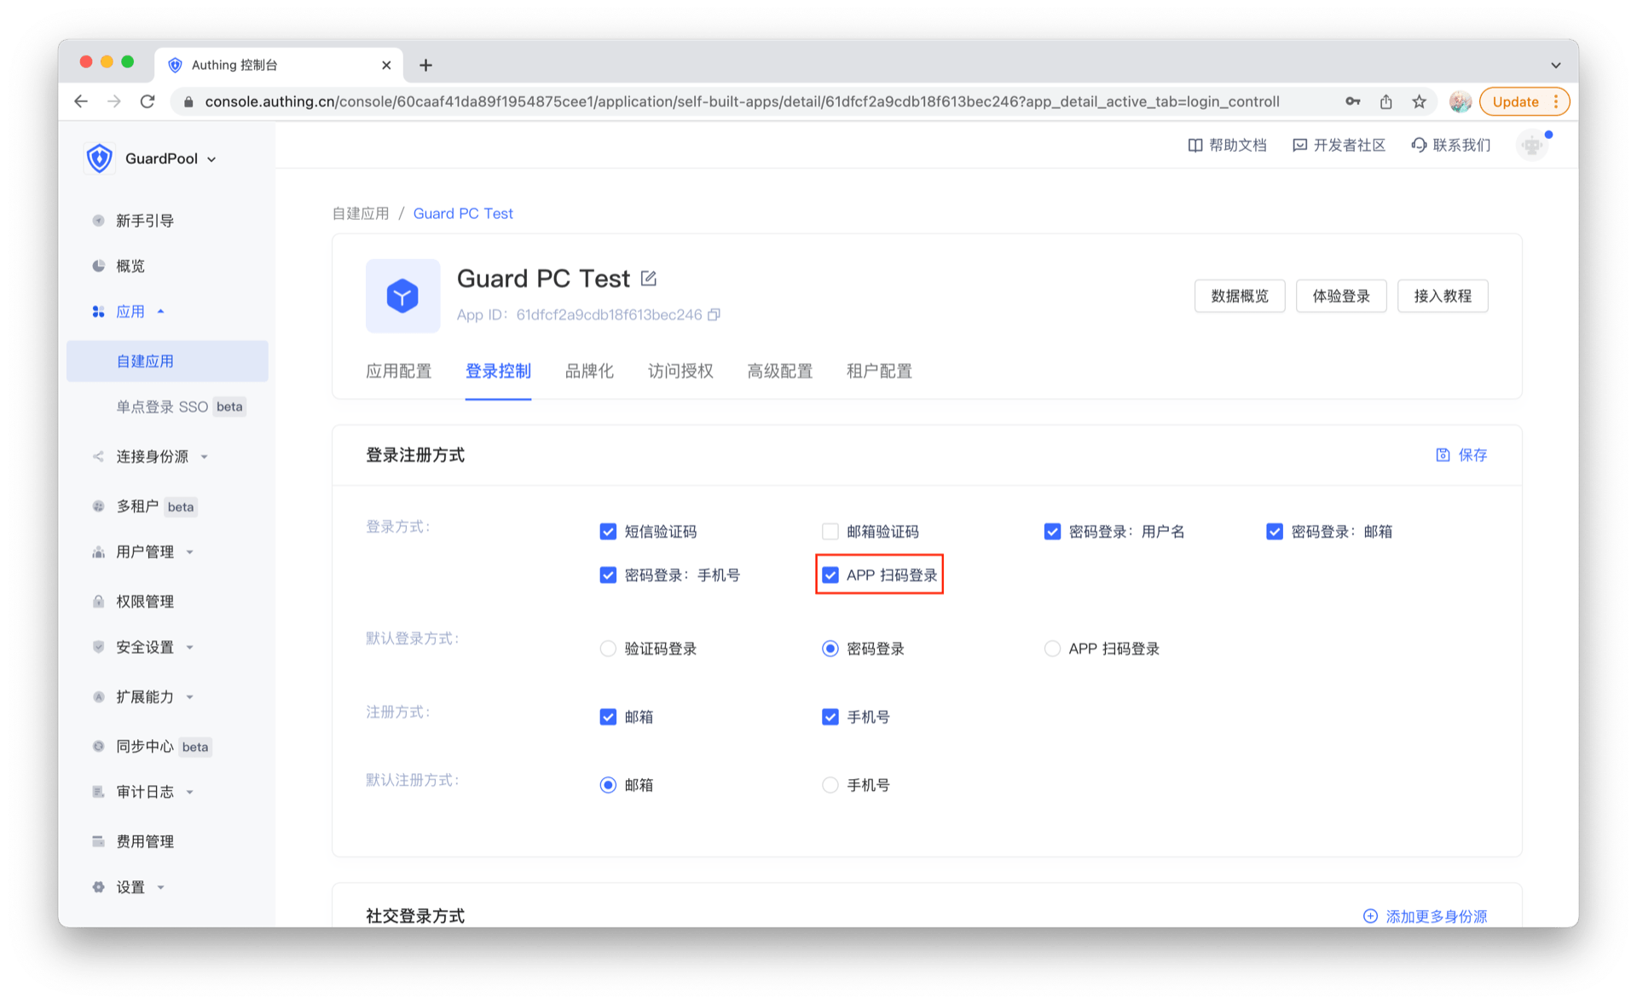This screenshot has width=1637, height=1004.
Task: Uncheck the 短信验证码 checkbox
Action: 608,532
